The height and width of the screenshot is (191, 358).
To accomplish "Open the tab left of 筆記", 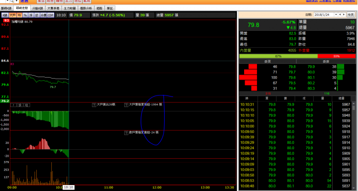I will click(99, 8).
